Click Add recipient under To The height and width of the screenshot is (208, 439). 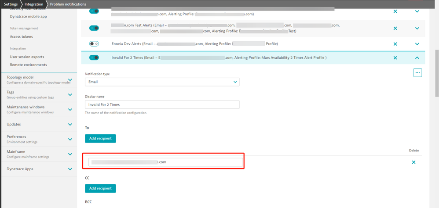100,138
